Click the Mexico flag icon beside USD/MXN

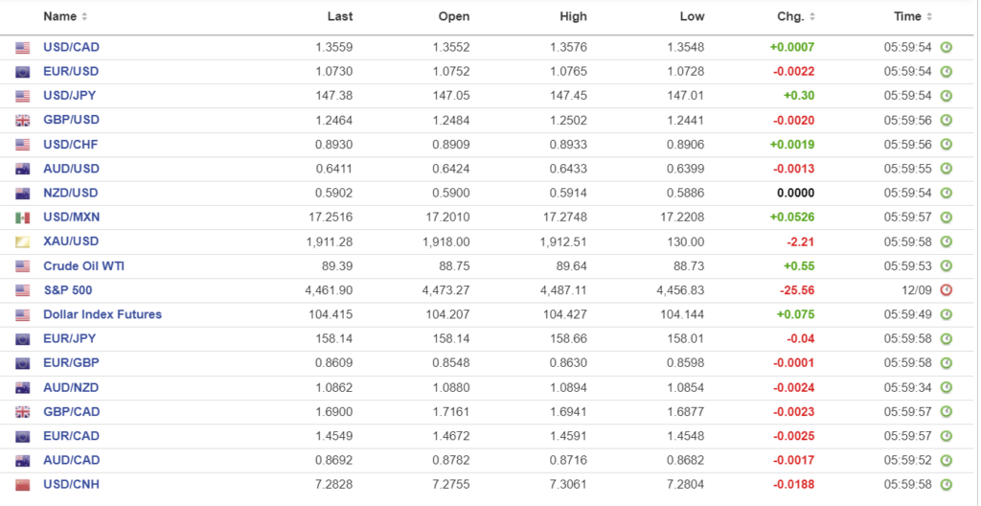point(23,218)
